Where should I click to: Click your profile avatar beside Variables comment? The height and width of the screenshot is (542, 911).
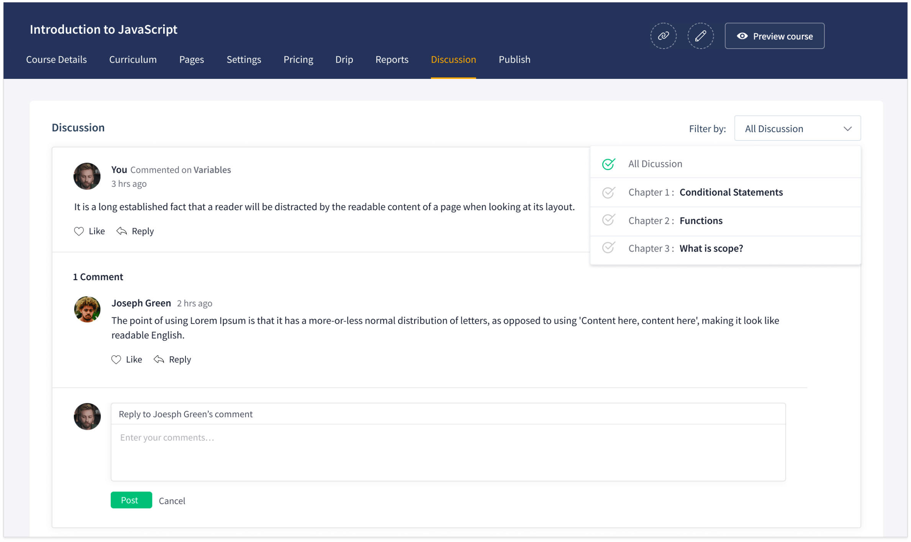coord(87,176)
